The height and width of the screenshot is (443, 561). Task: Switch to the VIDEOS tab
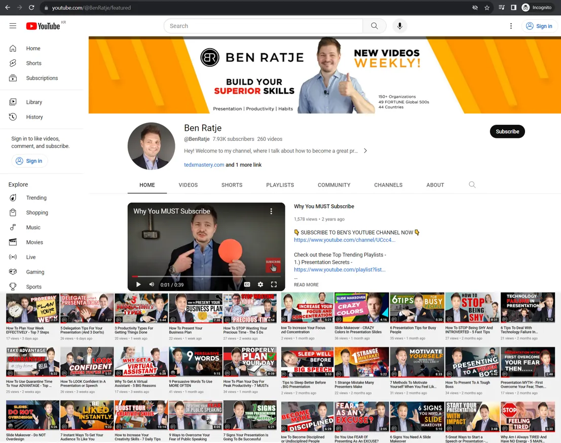188,184
